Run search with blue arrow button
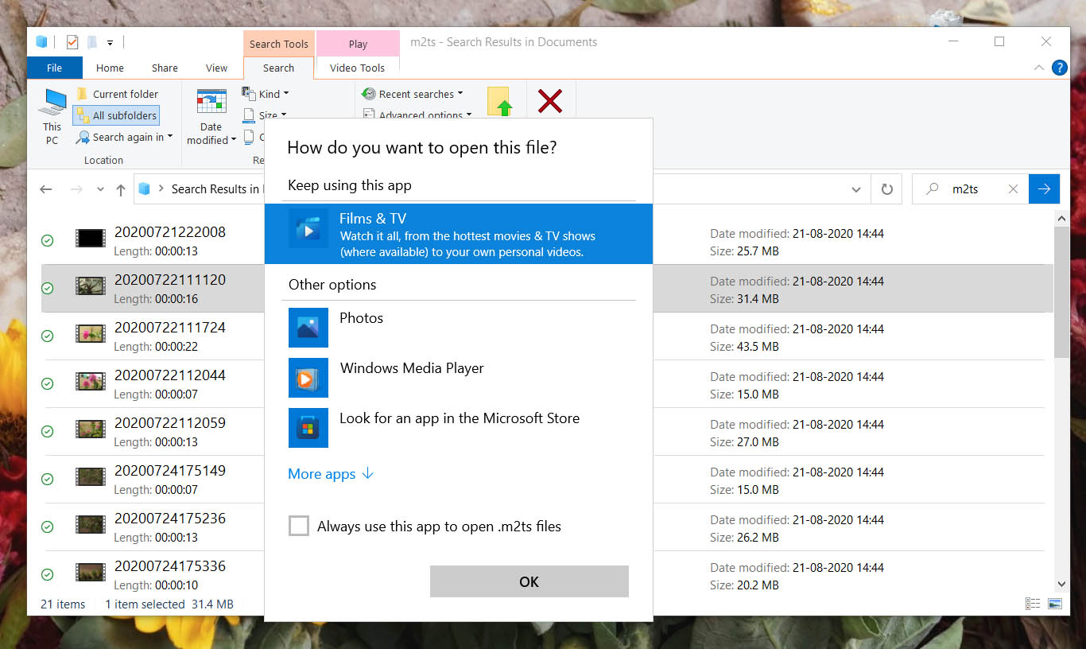The height and width of the screenshot is (649, 1086). pyautogui.click(x=1044, y=189)
